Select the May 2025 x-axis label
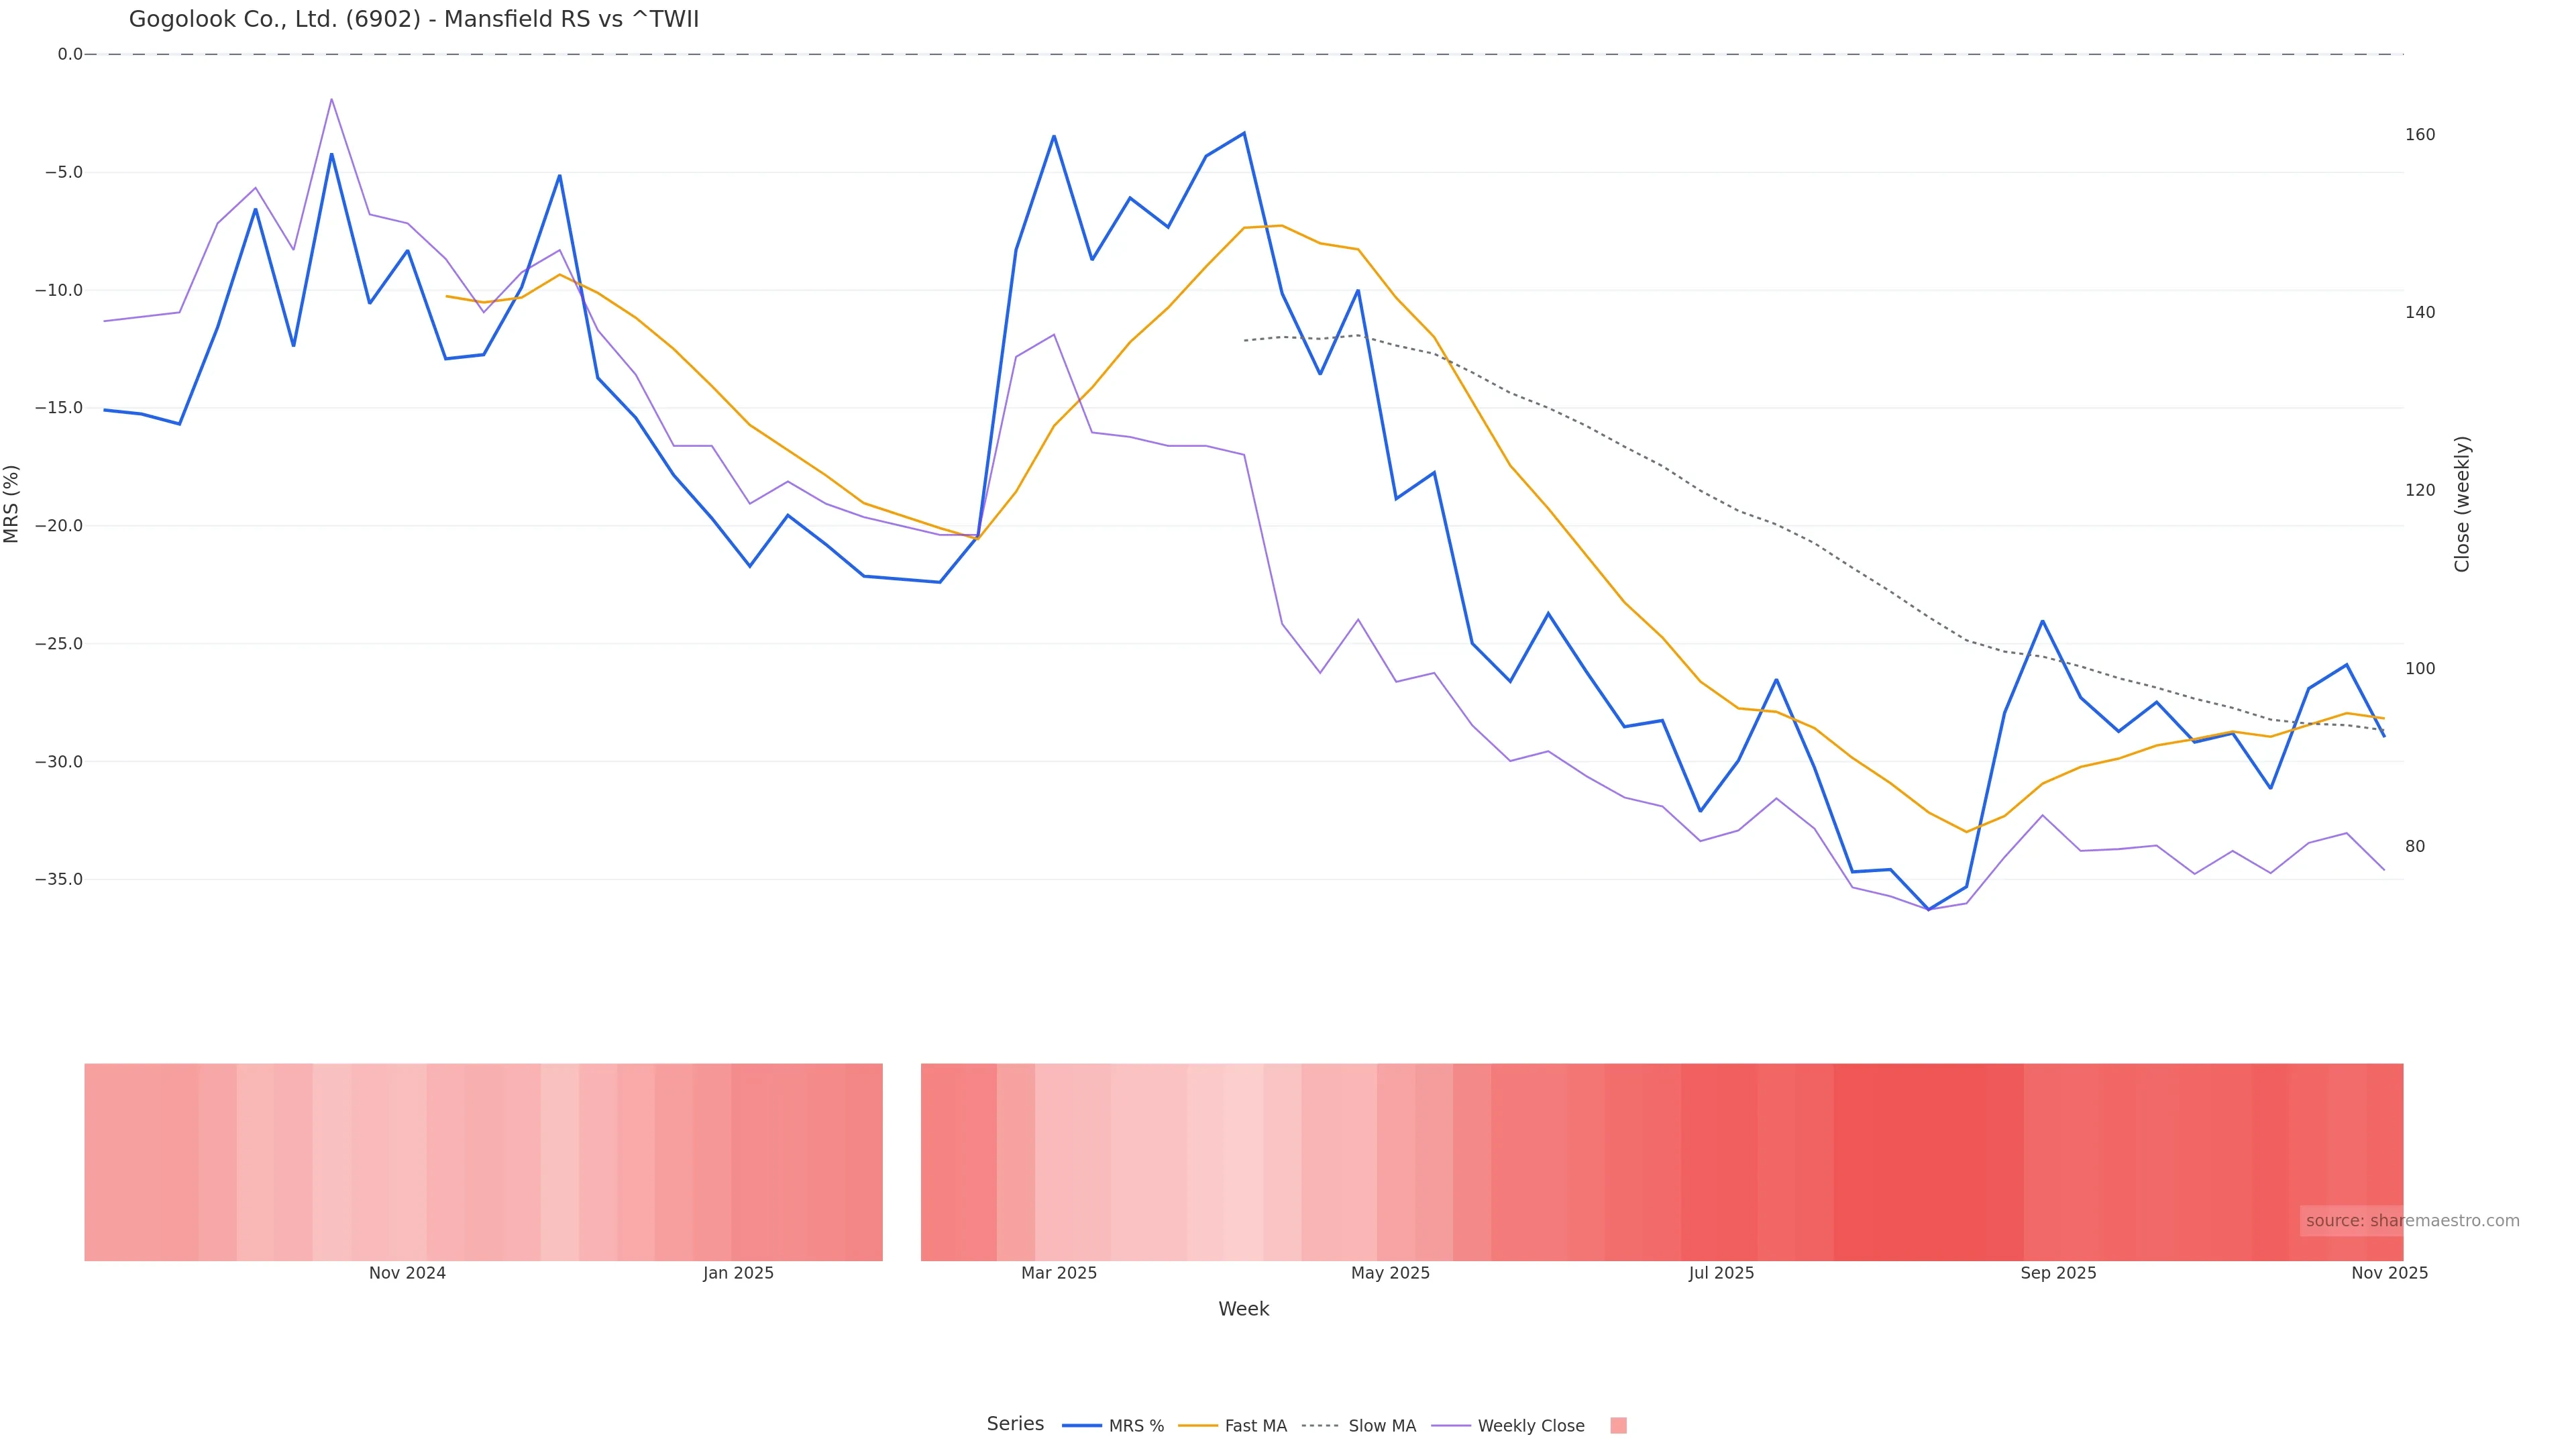The width and height of the screenshot is (2576, 1449). [1390, 1273]
